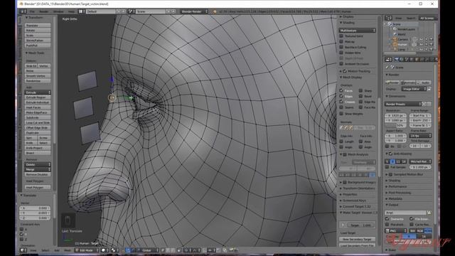Viewport: 455px width, 256px height.
Task: Click Render tab icon in properties header
Action: 397,59
